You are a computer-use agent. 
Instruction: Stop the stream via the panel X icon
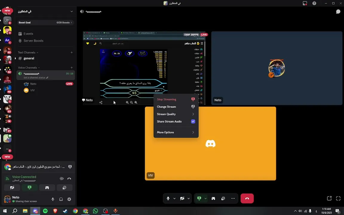70,167
